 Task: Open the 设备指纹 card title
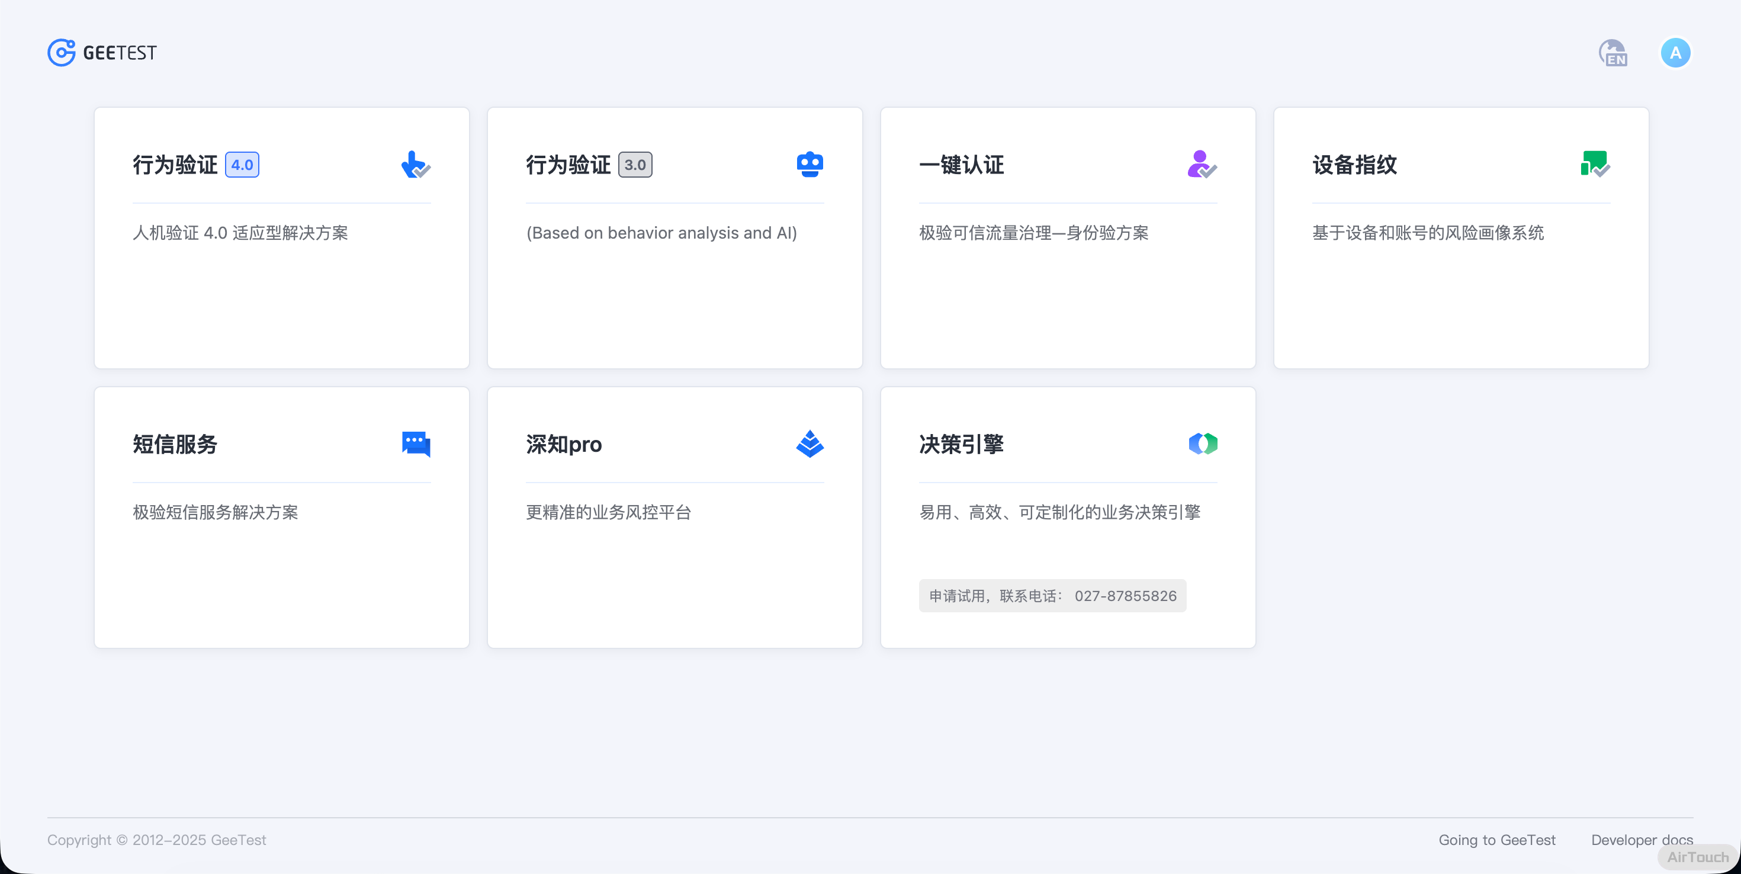pos(1354,165)
